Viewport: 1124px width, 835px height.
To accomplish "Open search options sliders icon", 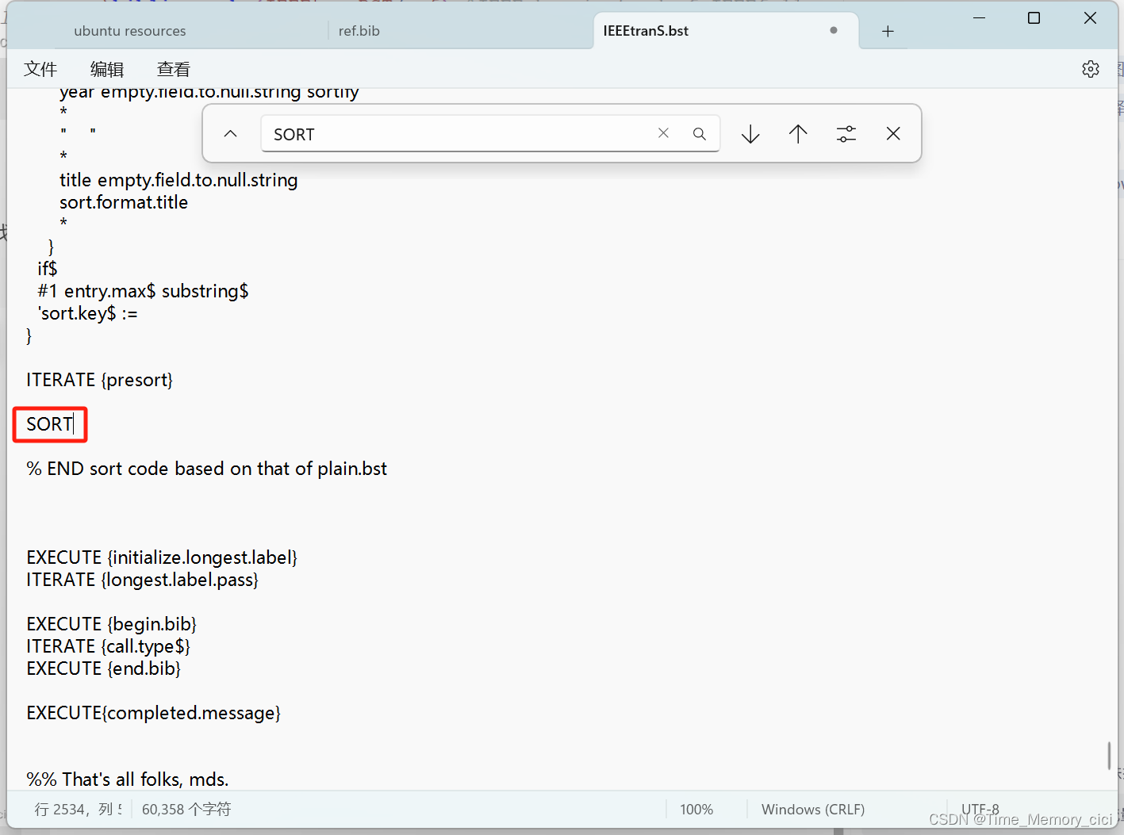I will point(846,134).
